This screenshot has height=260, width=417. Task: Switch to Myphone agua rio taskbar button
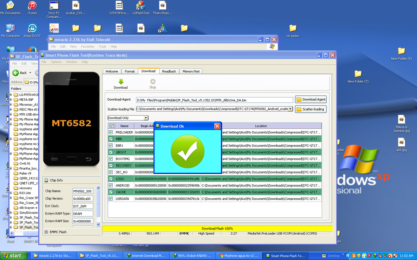point(239,256)
